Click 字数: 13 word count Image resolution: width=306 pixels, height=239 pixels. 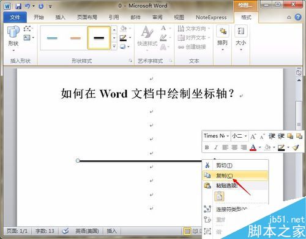45,231
